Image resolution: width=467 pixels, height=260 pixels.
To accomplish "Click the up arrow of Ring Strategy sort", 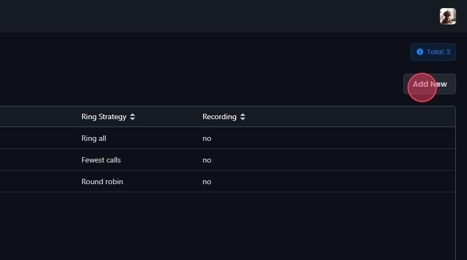I will (x=132, y=114).
